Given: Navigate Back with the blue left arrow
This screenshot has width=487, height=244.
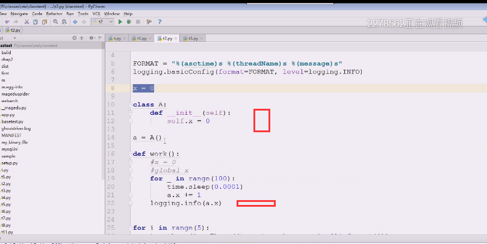Looking at the screenshot, I should (75, 22).
